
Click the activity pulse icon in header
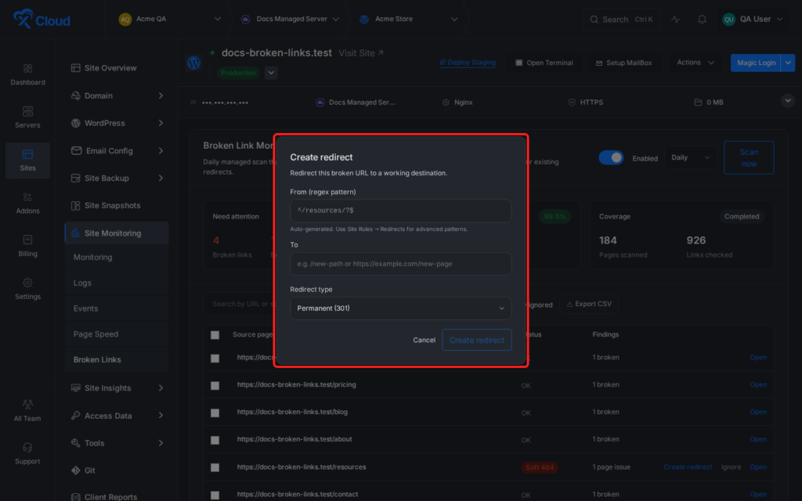click(x=676, y=20)
